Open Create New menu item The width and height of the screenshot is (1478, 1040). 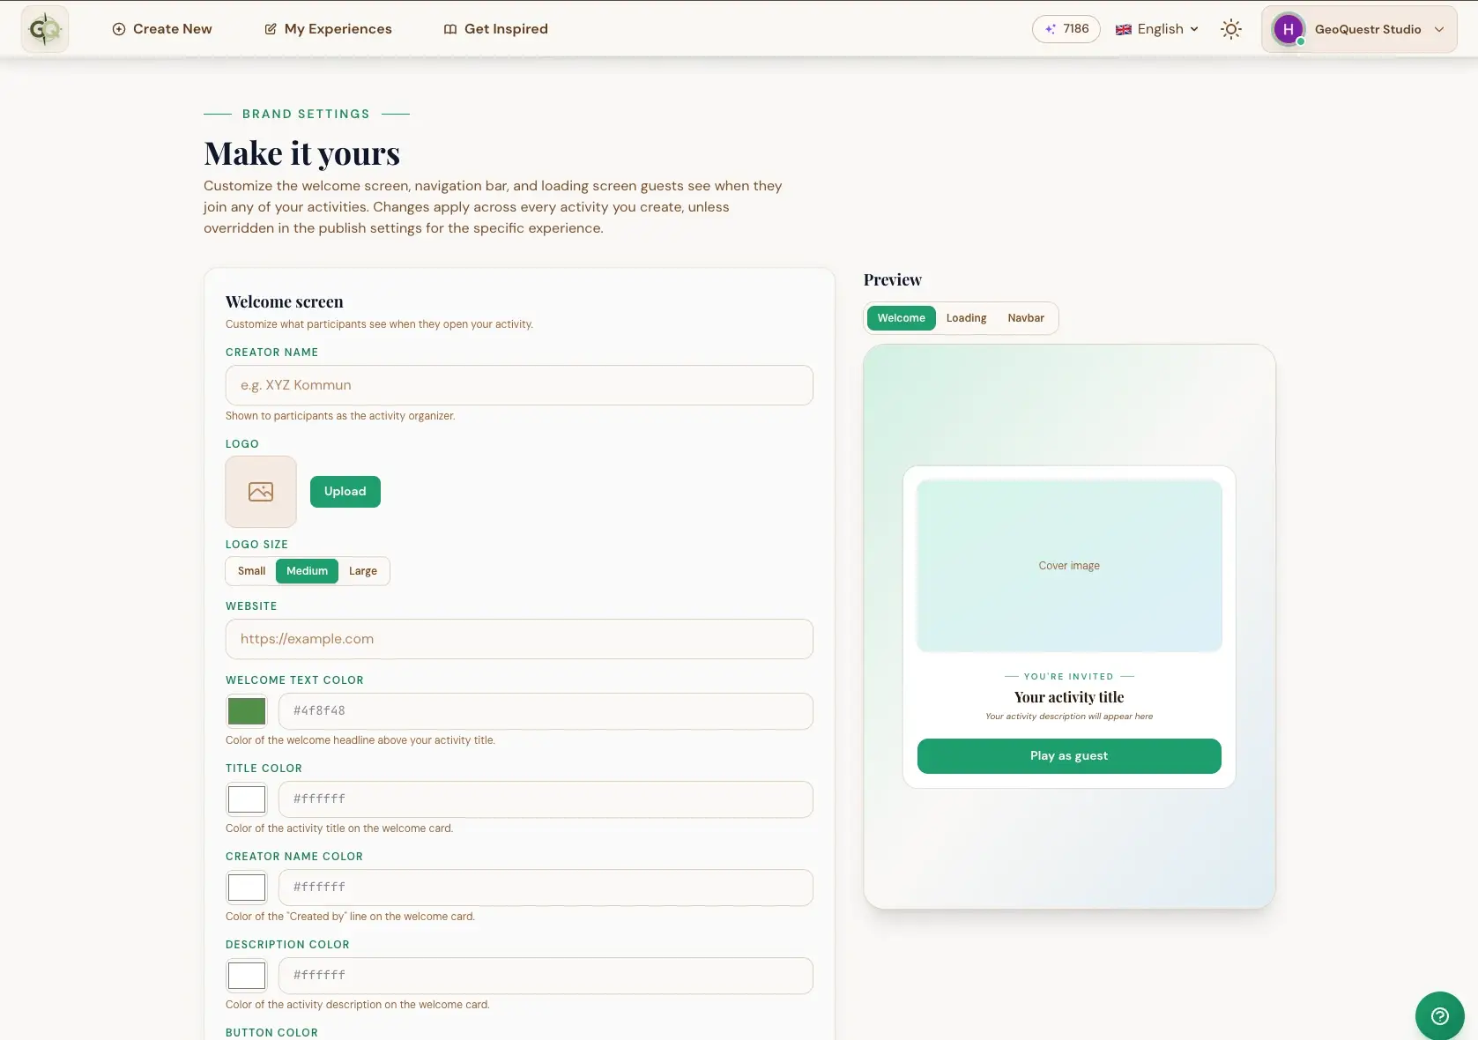[x=162, y=29]
